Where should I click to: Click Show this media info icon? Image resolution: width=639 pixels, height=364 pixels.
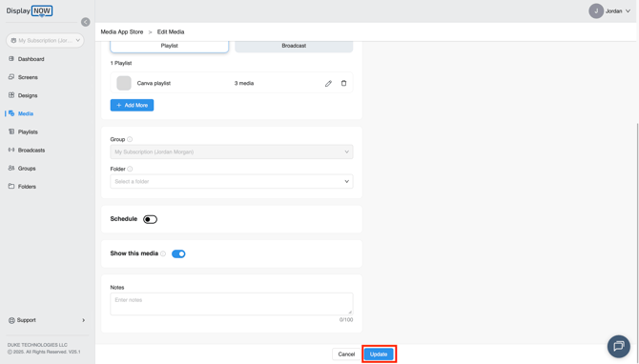click(x=163, y=253)
